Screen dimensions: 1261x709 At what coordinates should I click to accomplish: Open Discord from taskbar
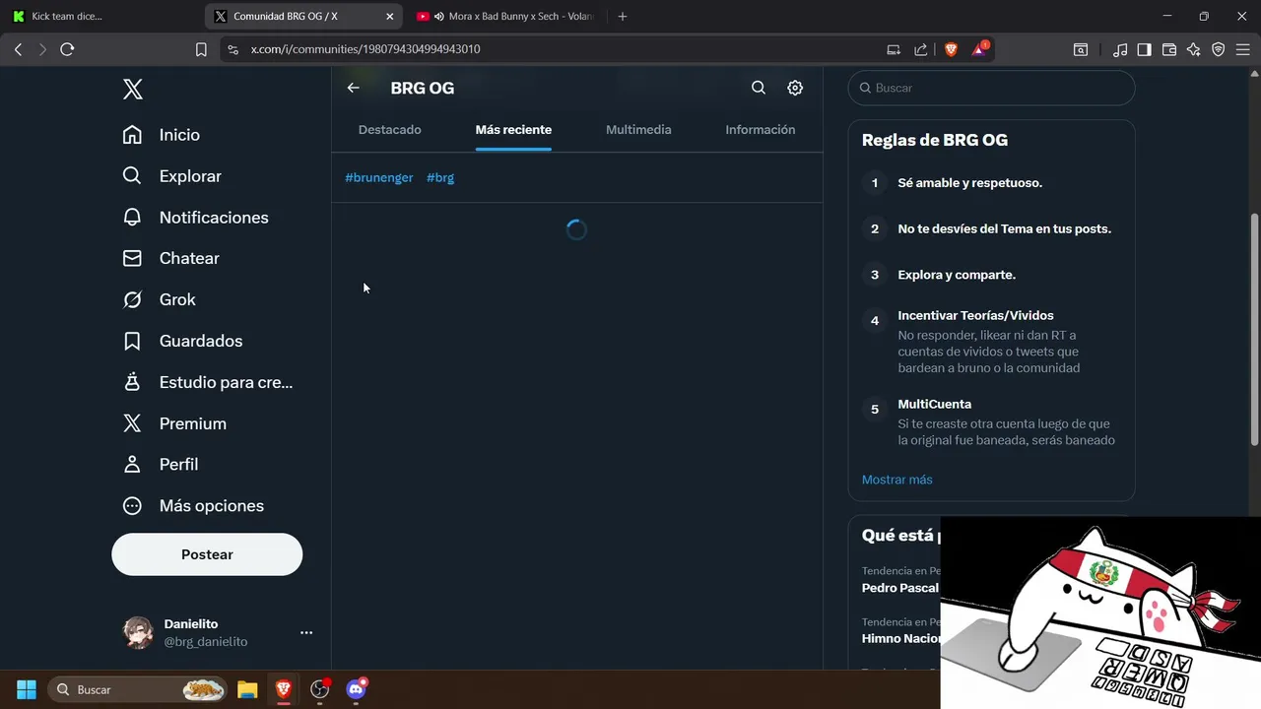[x=357, y=689]
